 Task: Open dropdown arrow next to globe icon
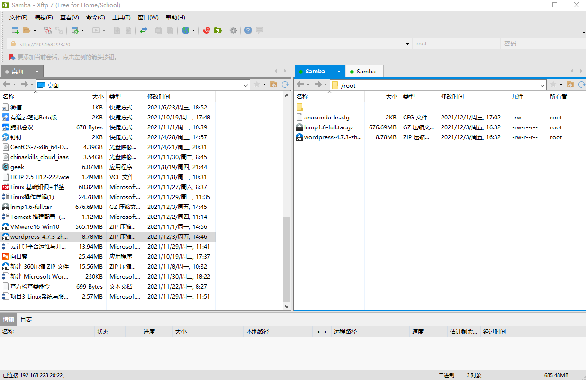click(x=193, y=30)
